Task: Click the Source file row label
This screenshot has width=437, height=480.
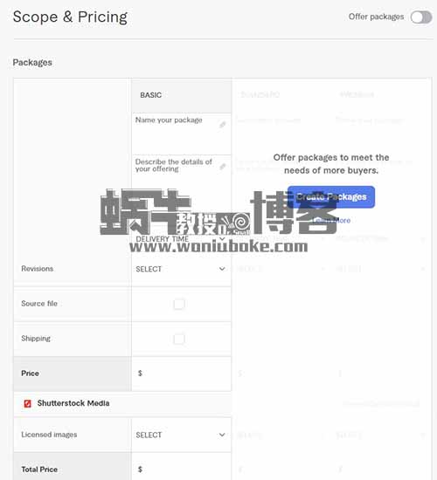Action: (x=39, y=304)
